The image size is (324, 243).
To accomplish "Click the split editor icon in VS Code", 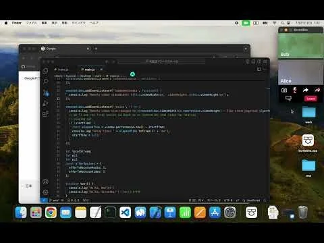I will point(259,70).
